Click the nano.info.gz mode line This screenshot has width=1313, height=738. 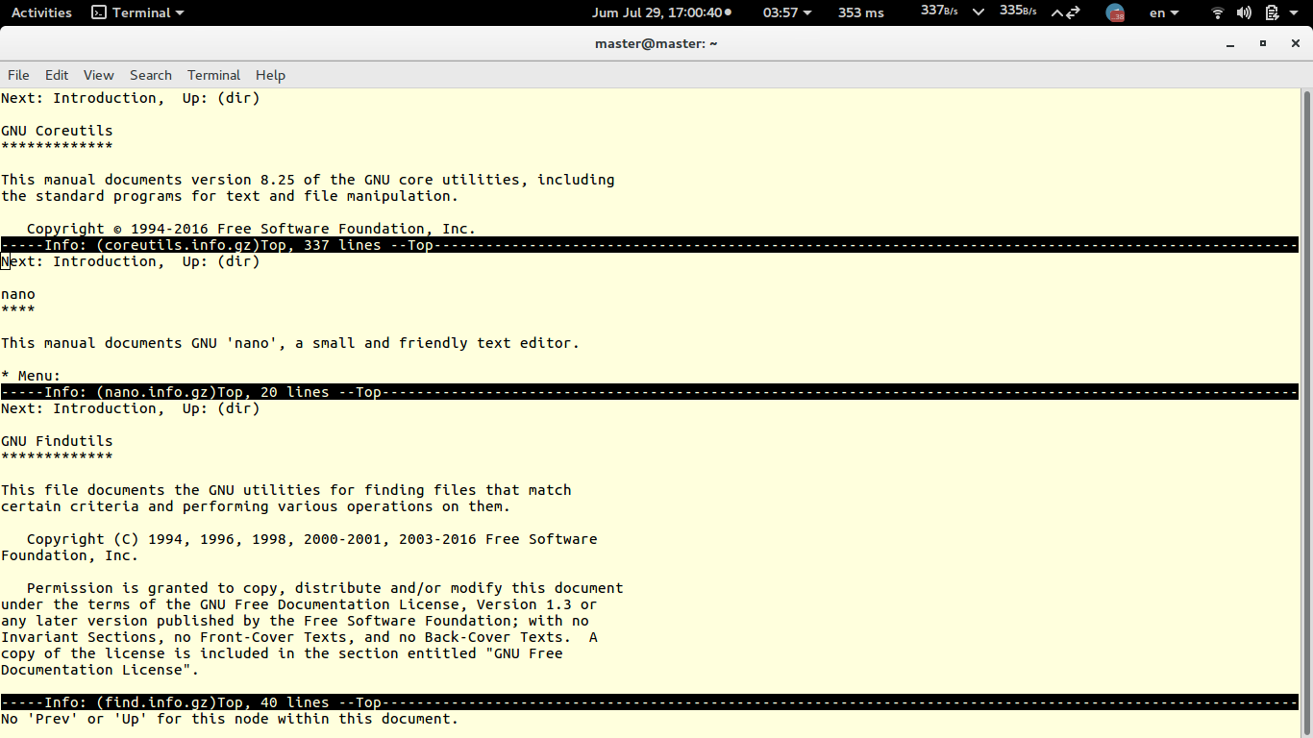point(649,392)
